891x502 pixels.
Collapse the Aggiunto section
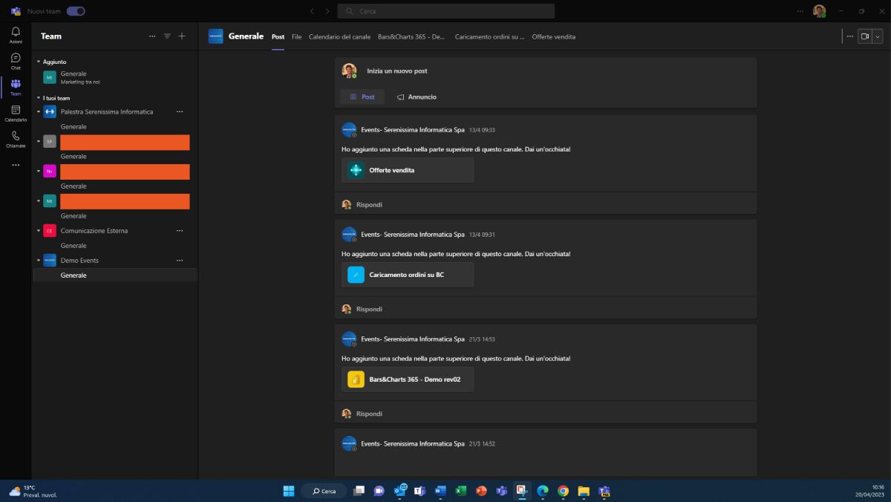(39, 62)
